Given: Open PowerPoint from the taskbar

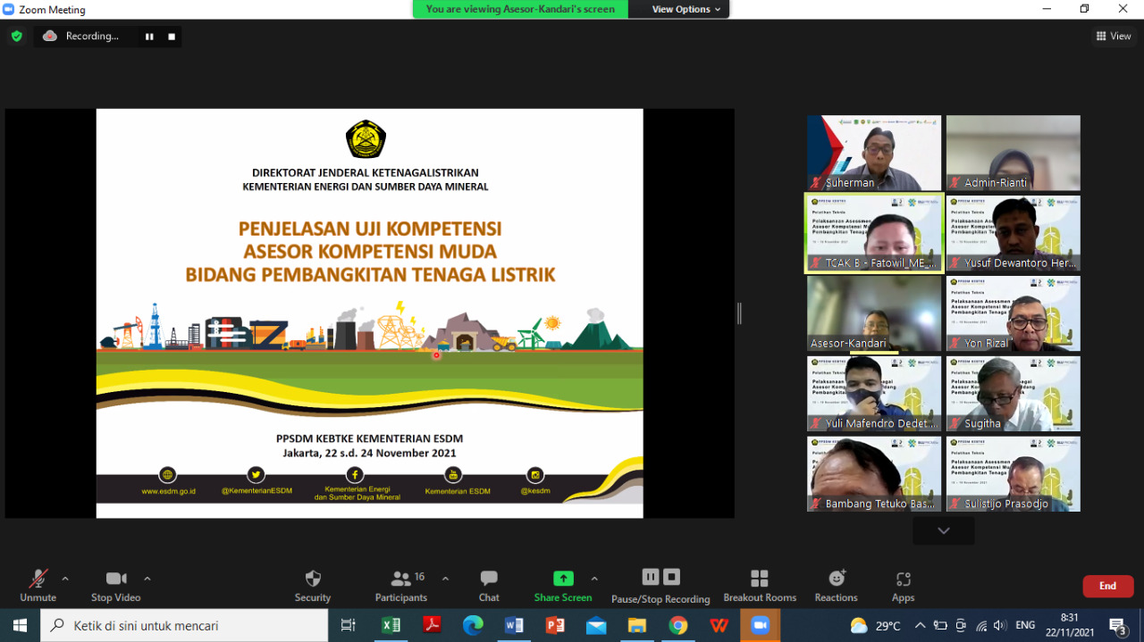Looking at the screenshot, I should click(555, 626).
